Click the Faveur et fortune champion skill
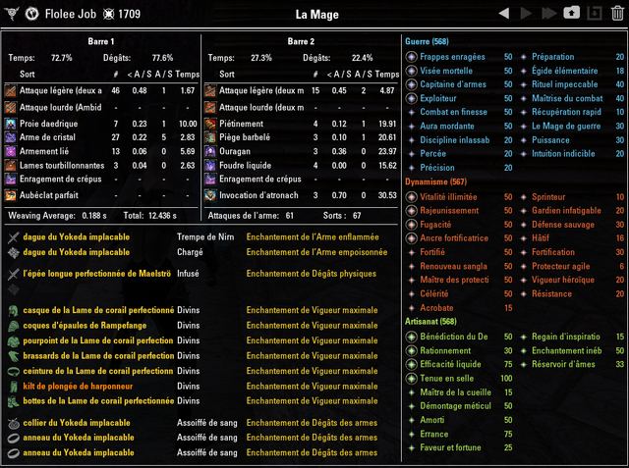Viewport: 629px width, 468px height. [x=450, y=447]
